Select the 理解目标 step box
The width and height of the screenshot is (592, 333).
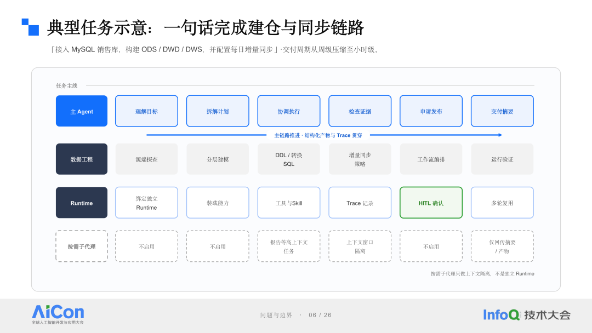tap(146, 111)
